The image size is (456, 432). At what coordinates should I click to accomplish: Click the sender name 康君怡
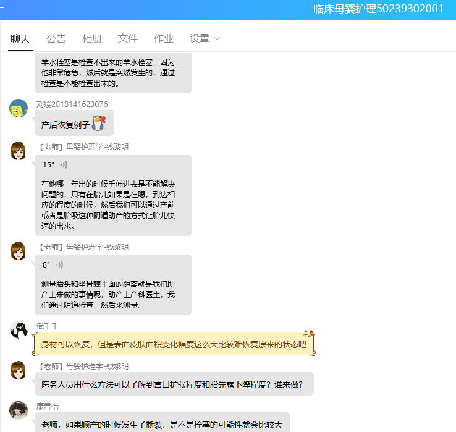click(47, 406)
